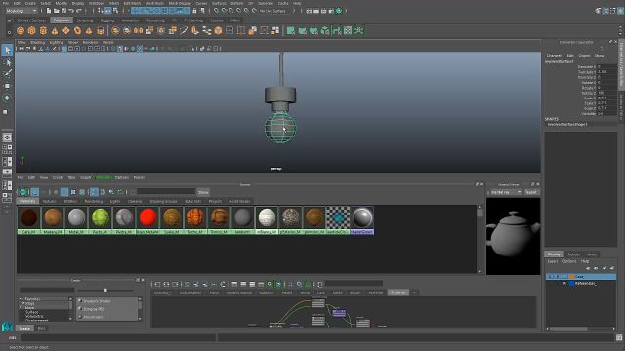Choose the Lasso select tool
The width and height of the screenshot is (625, 351).
pos(7,62)
